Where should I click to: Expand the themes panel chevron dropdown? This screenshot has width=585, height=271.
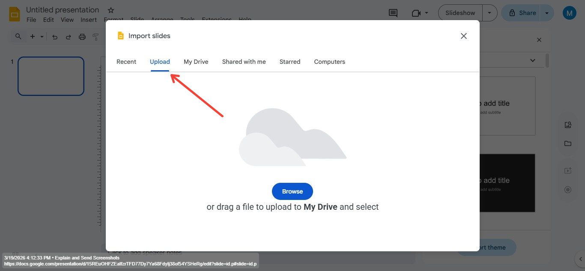[533, 60]
